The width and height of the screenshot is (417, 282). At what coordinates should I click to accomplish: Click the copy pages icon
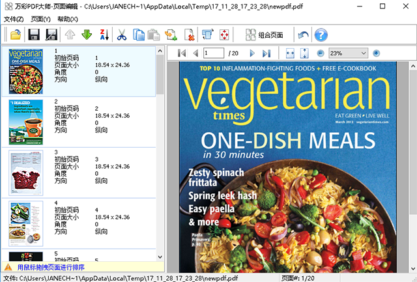[x=139, y=35]
